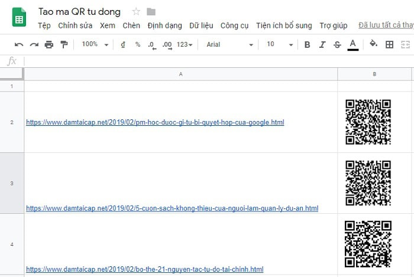The width and height of the screenshot is (414, 277).
Task: Select empty cell B1
Action: tap(374, 86)
